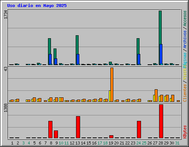Screen dimensions: 189x147
Task: Click the 1734 scale value
Action: (x=6, y=14)
